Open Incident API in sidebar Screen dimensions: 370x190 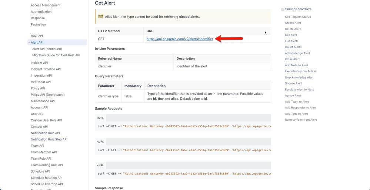pos(39,63)
